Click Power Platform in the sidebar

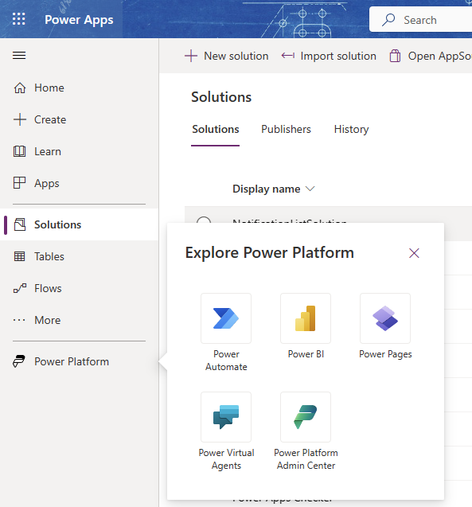click(80, 361)
